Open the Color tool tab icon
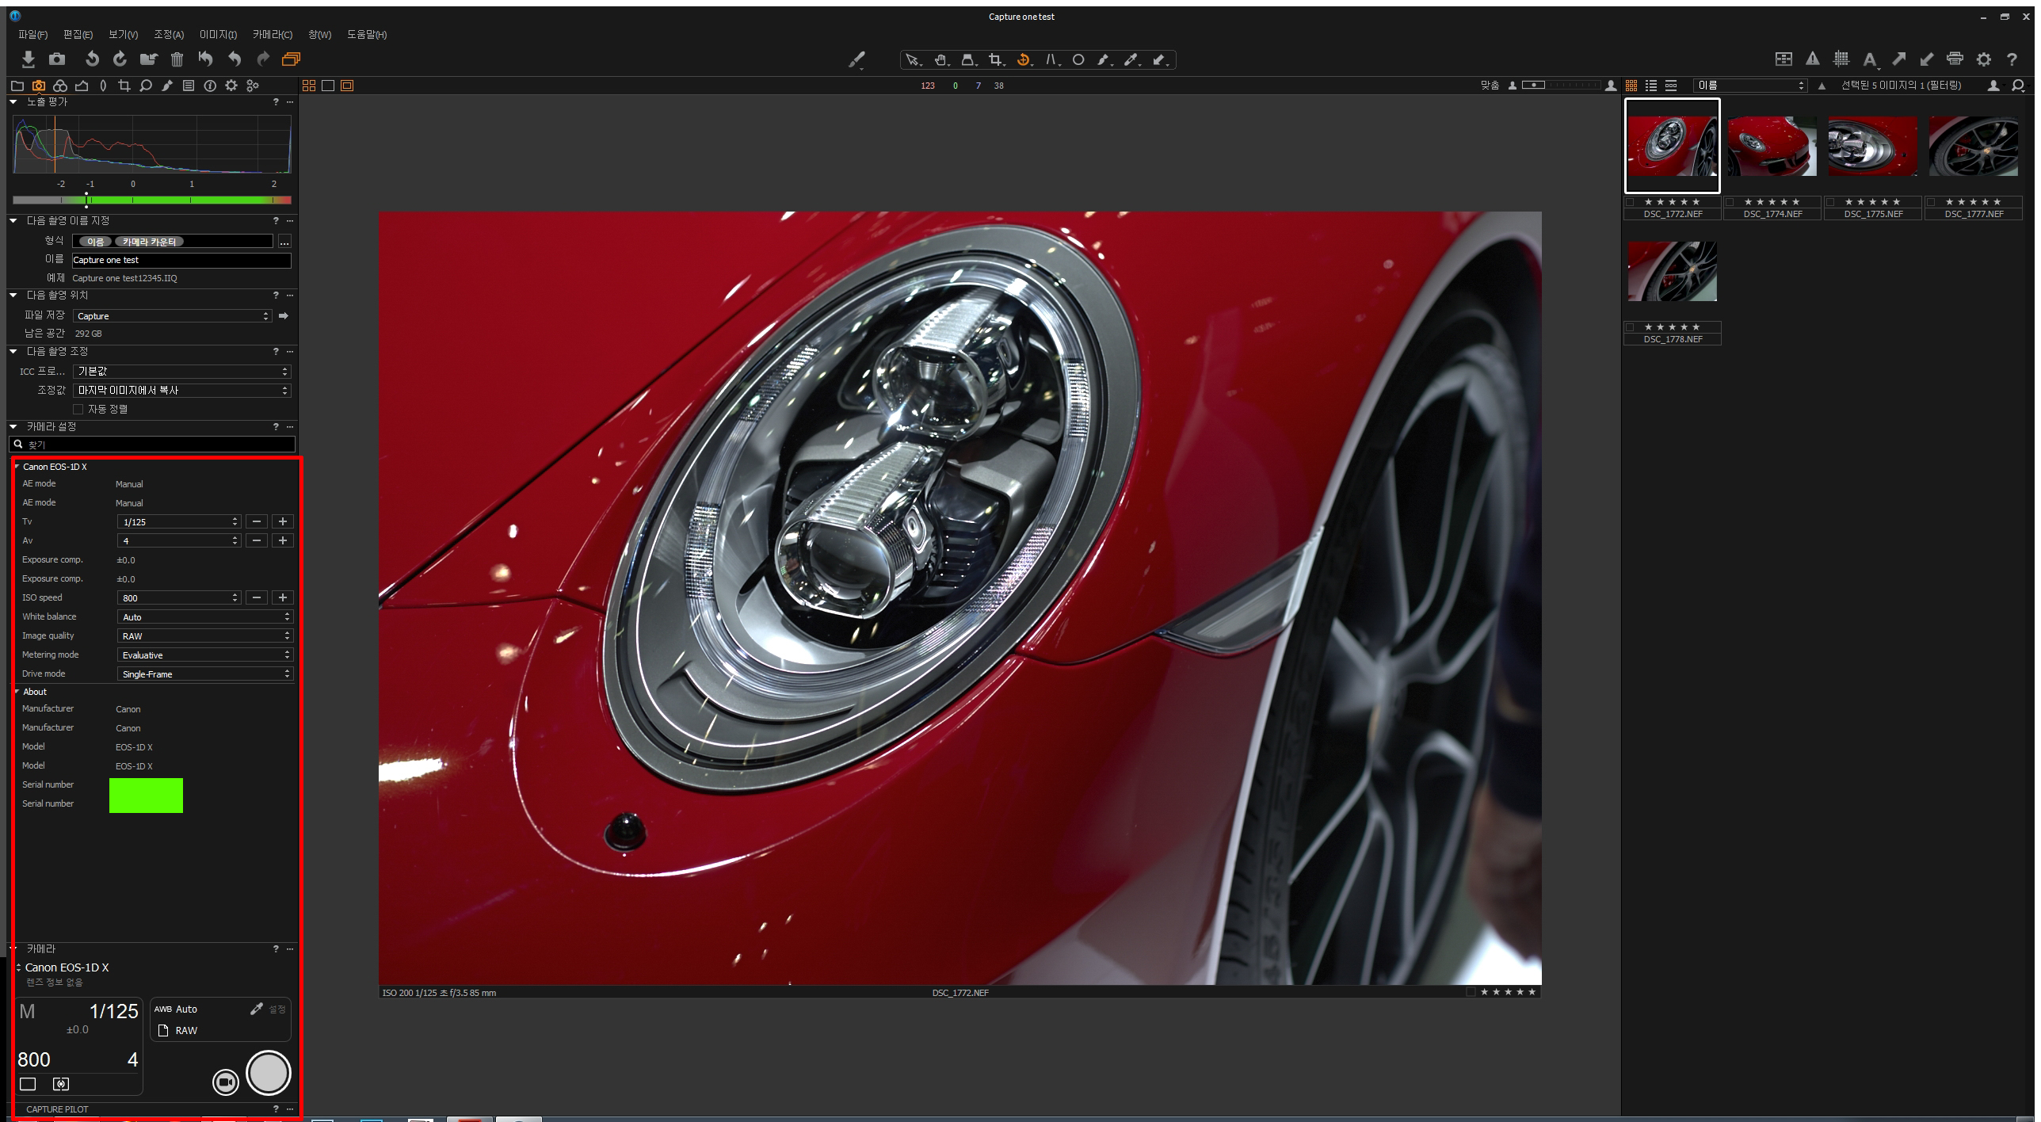The image size is (2041, 1122). [60, 86]
